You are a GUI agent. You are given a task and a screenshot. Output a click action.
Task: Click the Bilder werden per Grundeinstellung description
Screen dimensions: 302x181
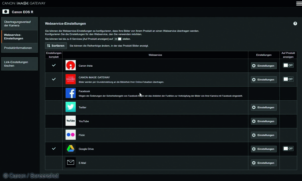[121, 82]
